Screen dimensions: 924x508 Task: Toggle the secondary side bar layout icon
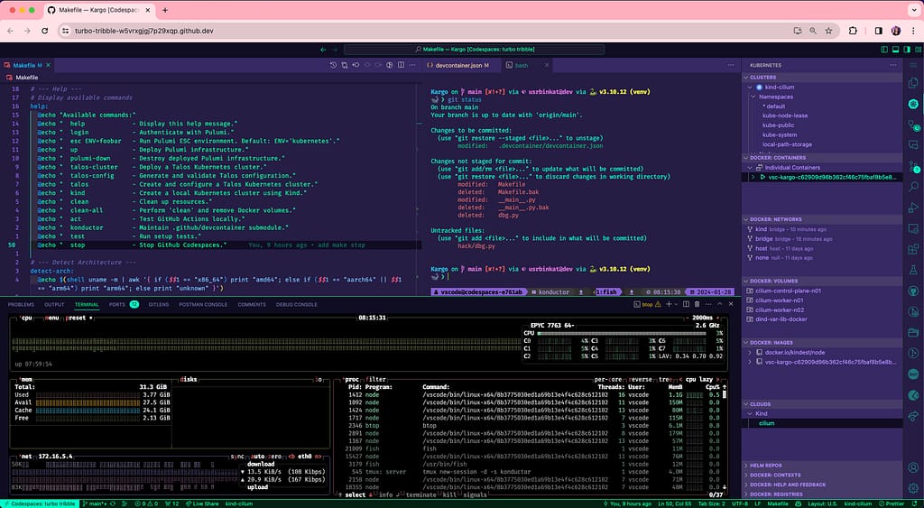pos(907,50)
